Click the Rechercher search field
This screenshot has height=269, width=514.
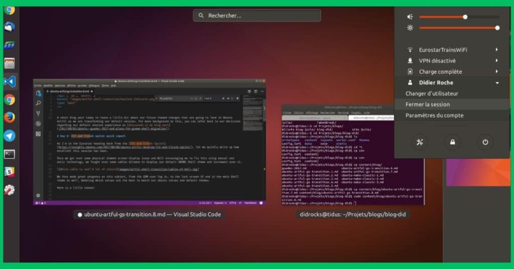tap(256, 16)
